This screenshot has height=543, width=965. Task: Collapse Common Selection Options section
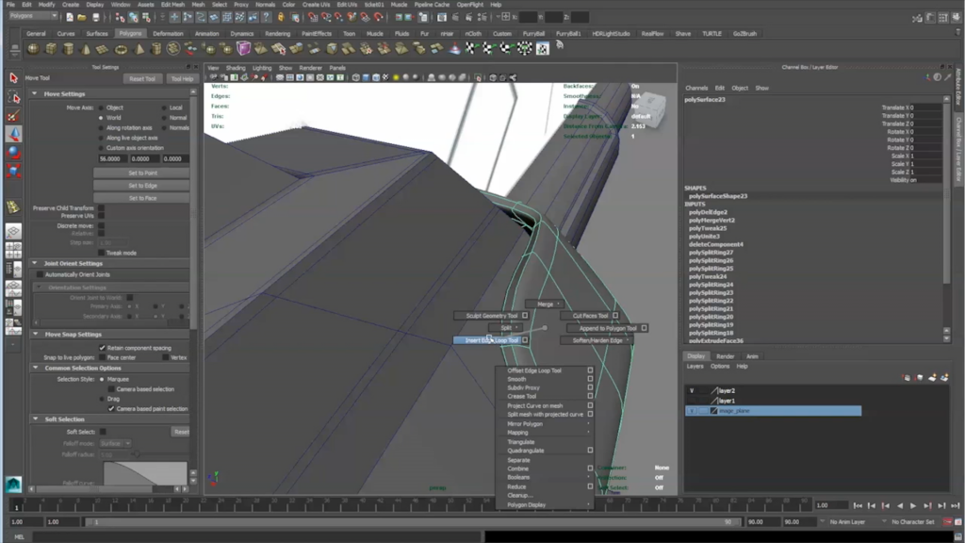[35, 369]
